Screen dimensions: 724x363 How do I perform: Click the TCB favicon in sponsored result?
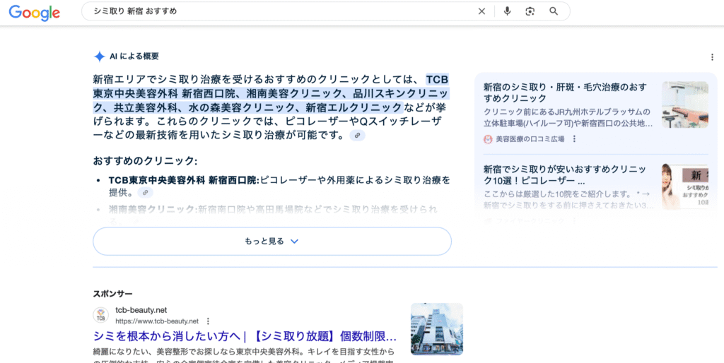click(100, 316)
